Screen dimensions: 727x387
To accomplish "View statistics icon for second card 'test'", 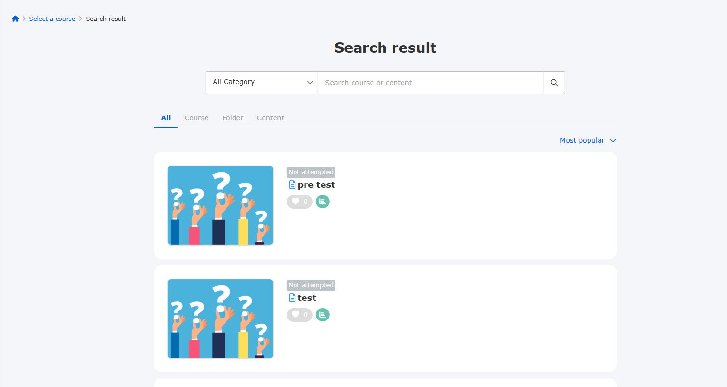I will tap(323, 315).
